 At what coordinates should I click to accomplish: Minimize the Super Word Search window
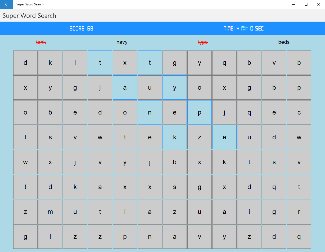pos(294,4)
